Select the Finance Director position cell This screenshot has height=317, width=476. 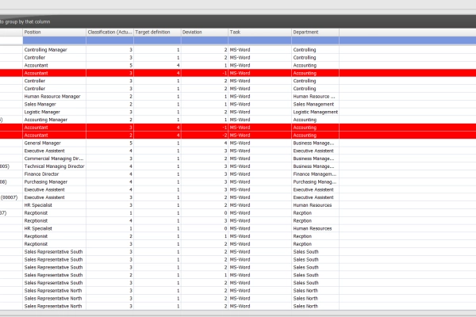(54, 174)
